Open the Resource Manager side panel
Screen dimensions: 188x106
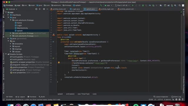point(4,29)
